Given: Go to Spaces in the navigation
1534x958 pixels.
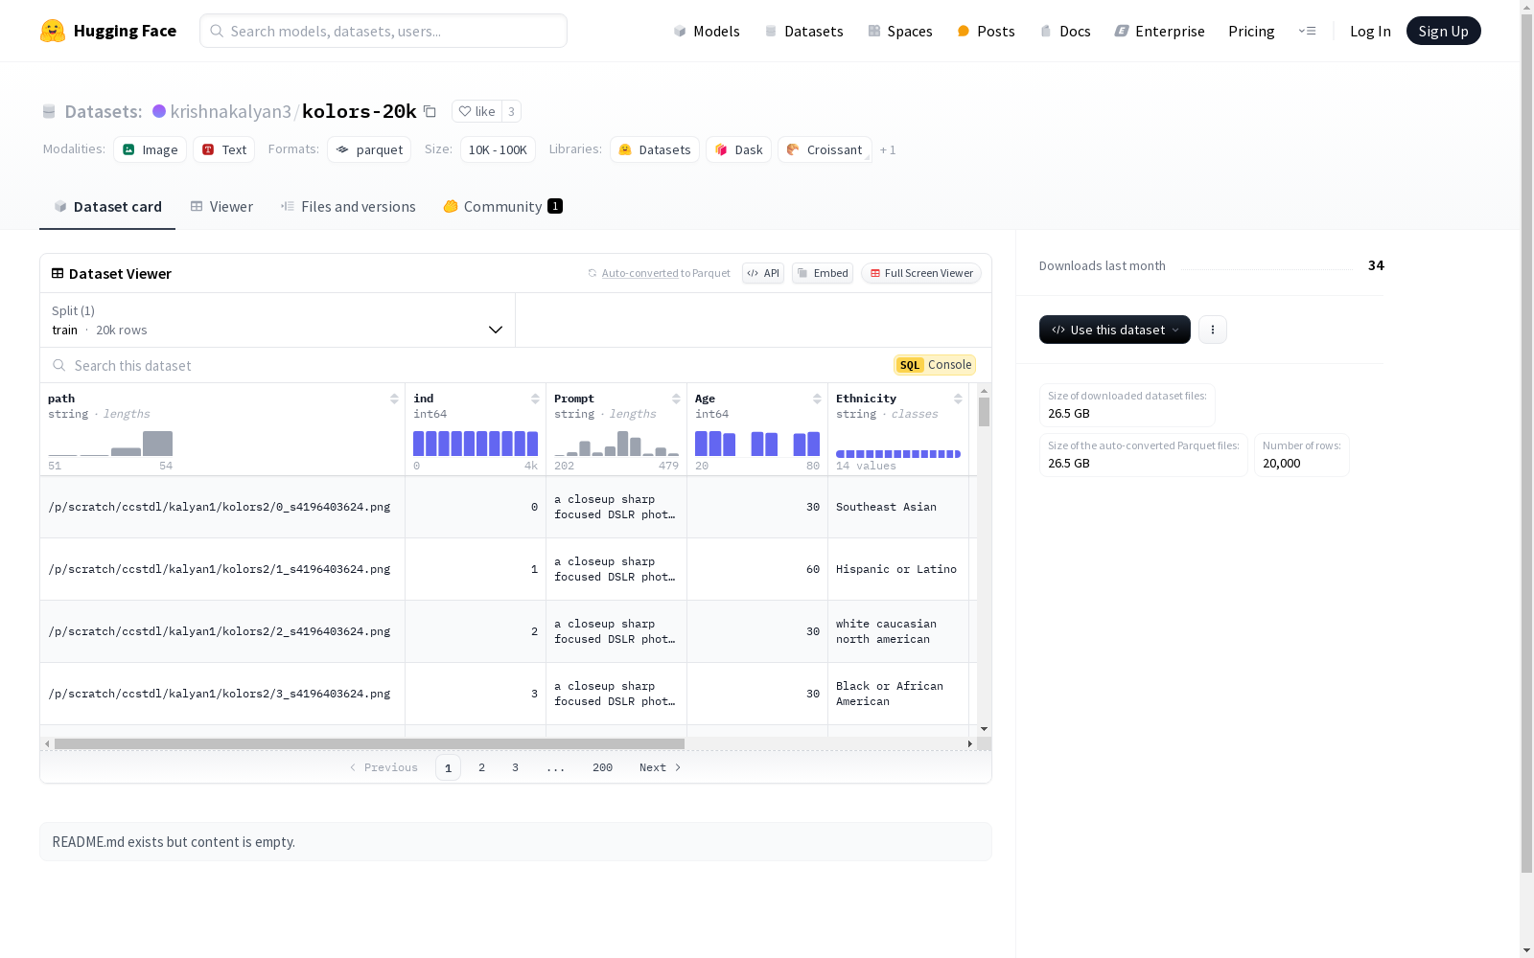Looking at the screenshot, I should click(x=900, y=31).
